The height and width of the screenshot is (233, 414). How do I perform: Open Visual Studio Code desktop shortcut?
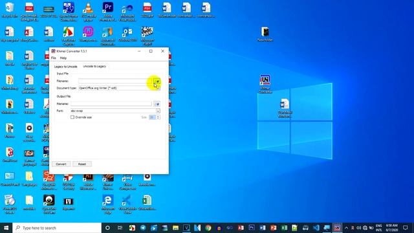(x=127, y=205)
